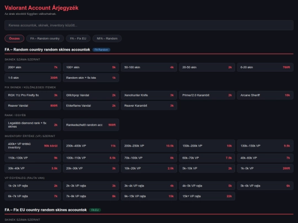Pick the 400k+ VP értékű inventory card
This screenshot has width=298, height=223.
(x=33, y=145)
